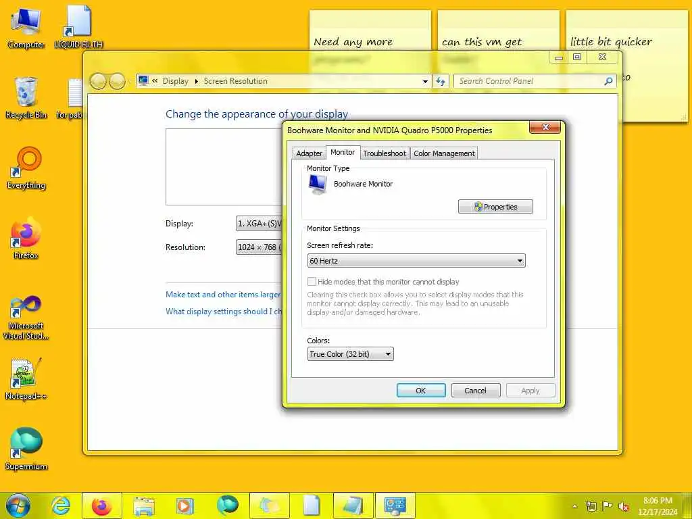Open the Boohware Monitor Properties button
Viewport: 692px width, 519px height.
(x=495, y=207)
